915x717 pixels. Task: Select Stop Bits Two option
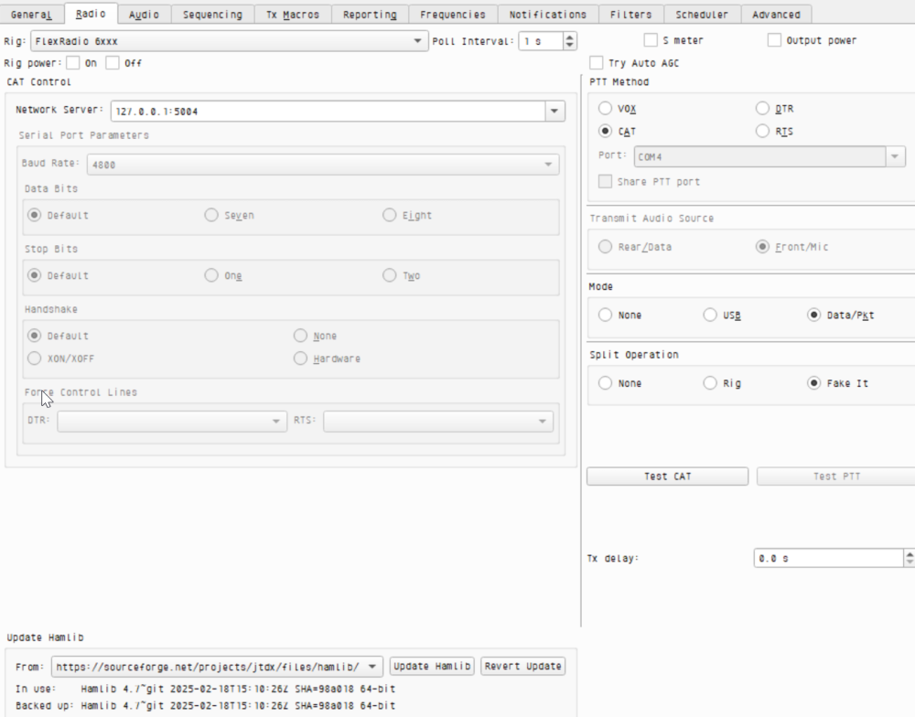[389, 274]
